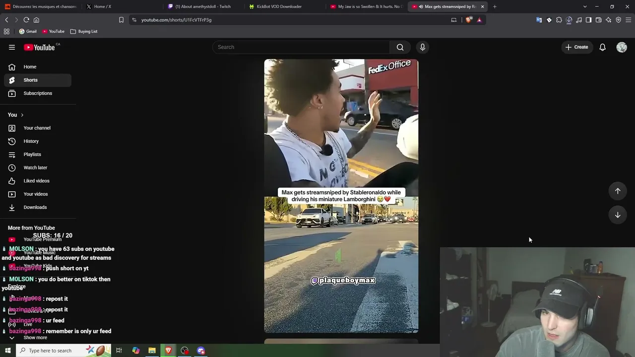Image resolution: width=635 pixels, height=357 pixels.
Task: Click the Create button
Action: (576, 47)
